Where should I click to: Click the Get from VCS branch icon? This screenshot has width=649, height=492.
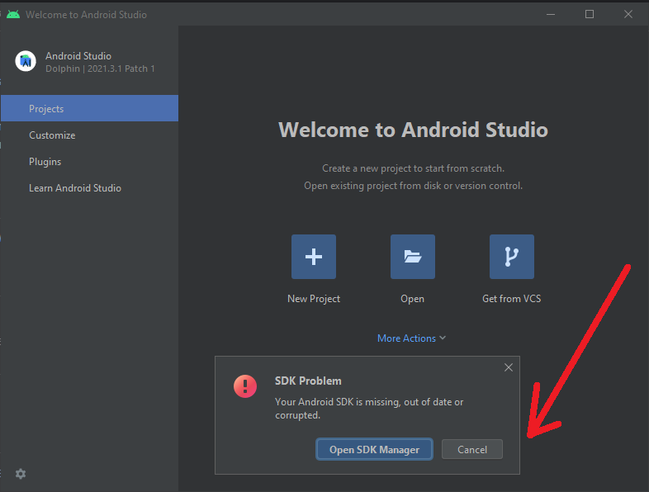[x=512, y=257]
